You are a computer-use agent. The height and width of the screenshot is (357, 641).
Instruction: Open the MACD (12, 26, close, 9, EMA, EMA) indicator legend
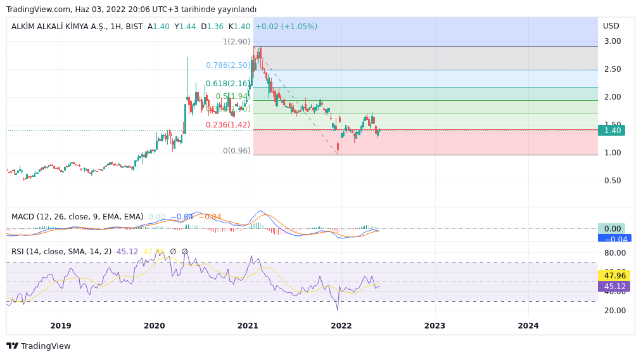(x=77, y=217)
